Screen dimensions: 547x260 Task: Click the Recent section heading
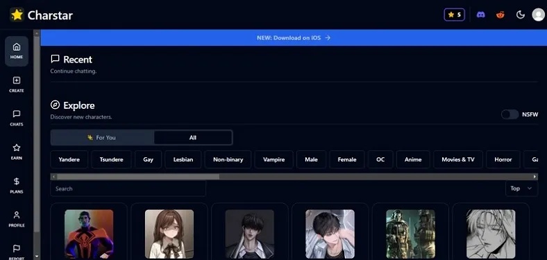tap(78, 60)
